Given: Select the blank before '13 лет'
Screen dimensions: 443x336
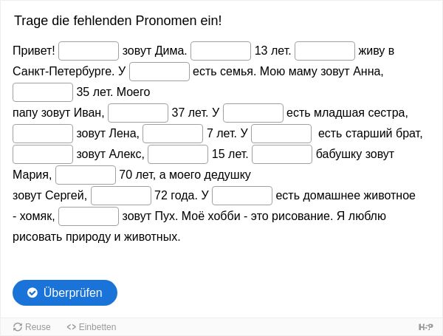Looking at the screenshot, I should click(x=221, y=51).
